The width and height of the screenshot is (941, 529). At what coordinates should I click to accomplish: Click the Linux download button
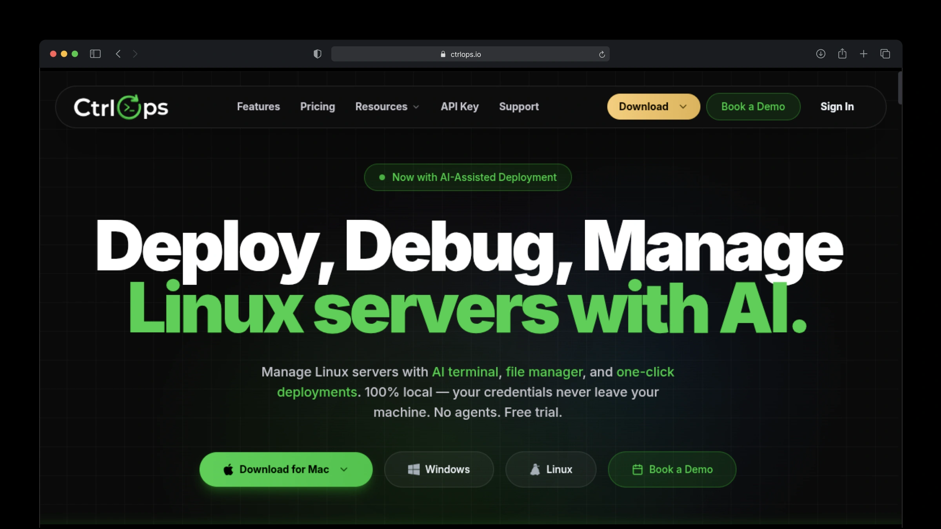pyautogui.click(x=551, y=469)
